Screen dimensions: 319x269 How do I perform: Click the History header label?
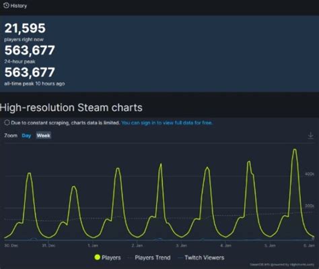pos(19,6)
